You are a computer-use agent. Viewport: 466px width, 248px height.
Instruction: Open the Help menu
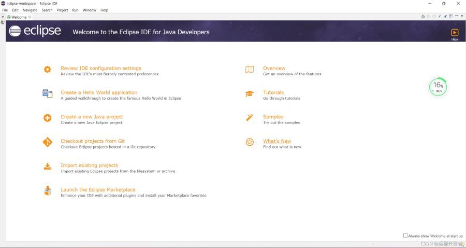point(104,10)
